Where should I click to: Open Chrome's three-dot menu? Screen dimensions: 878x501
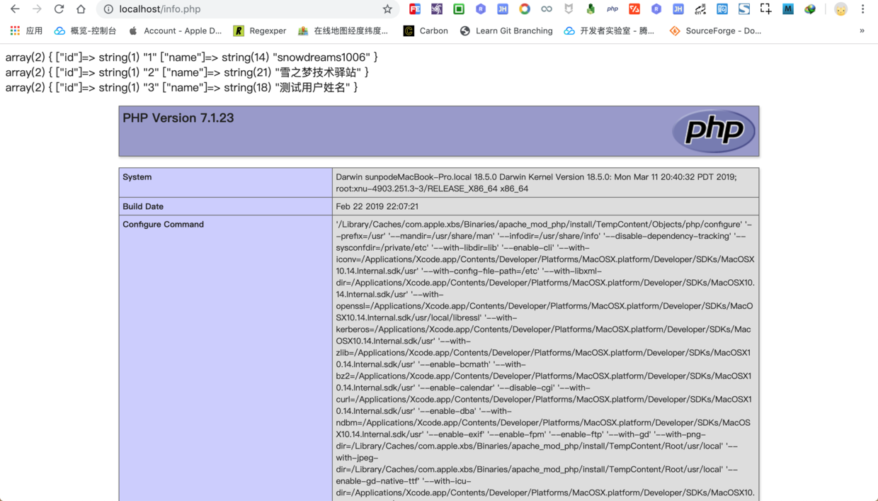click(x=865, y=9)
